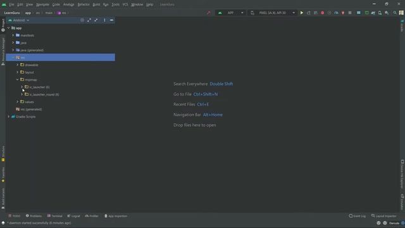Open the Pixel 3a XL API 30 device dropdown
The height and width of the screenshot is (228, 405).
point(273,13)
